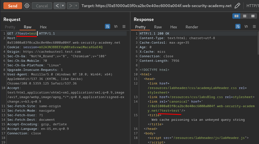Switch Response view to Raw tab

click(x=158, y=27)
